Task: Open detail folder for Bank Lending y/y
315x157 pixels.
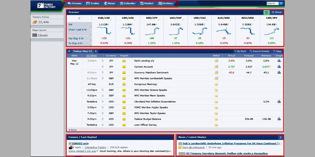Action: click(216, 61)
